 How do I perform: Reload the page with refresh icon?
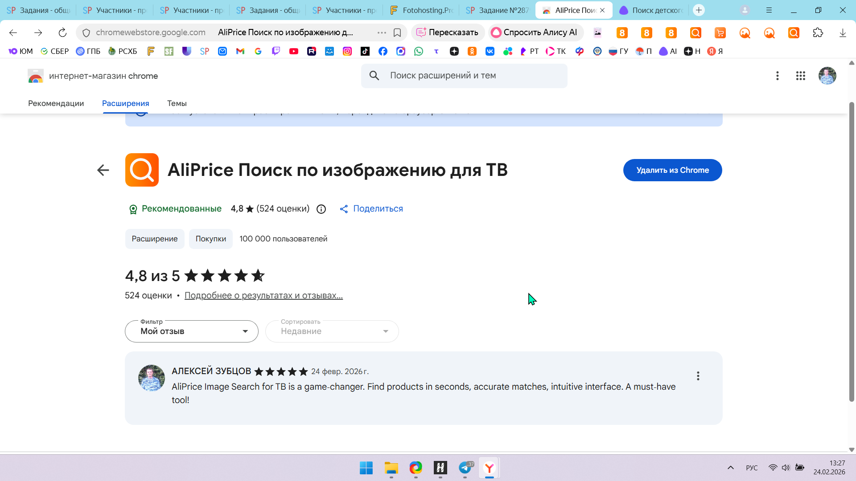click(x=62, y=33)
